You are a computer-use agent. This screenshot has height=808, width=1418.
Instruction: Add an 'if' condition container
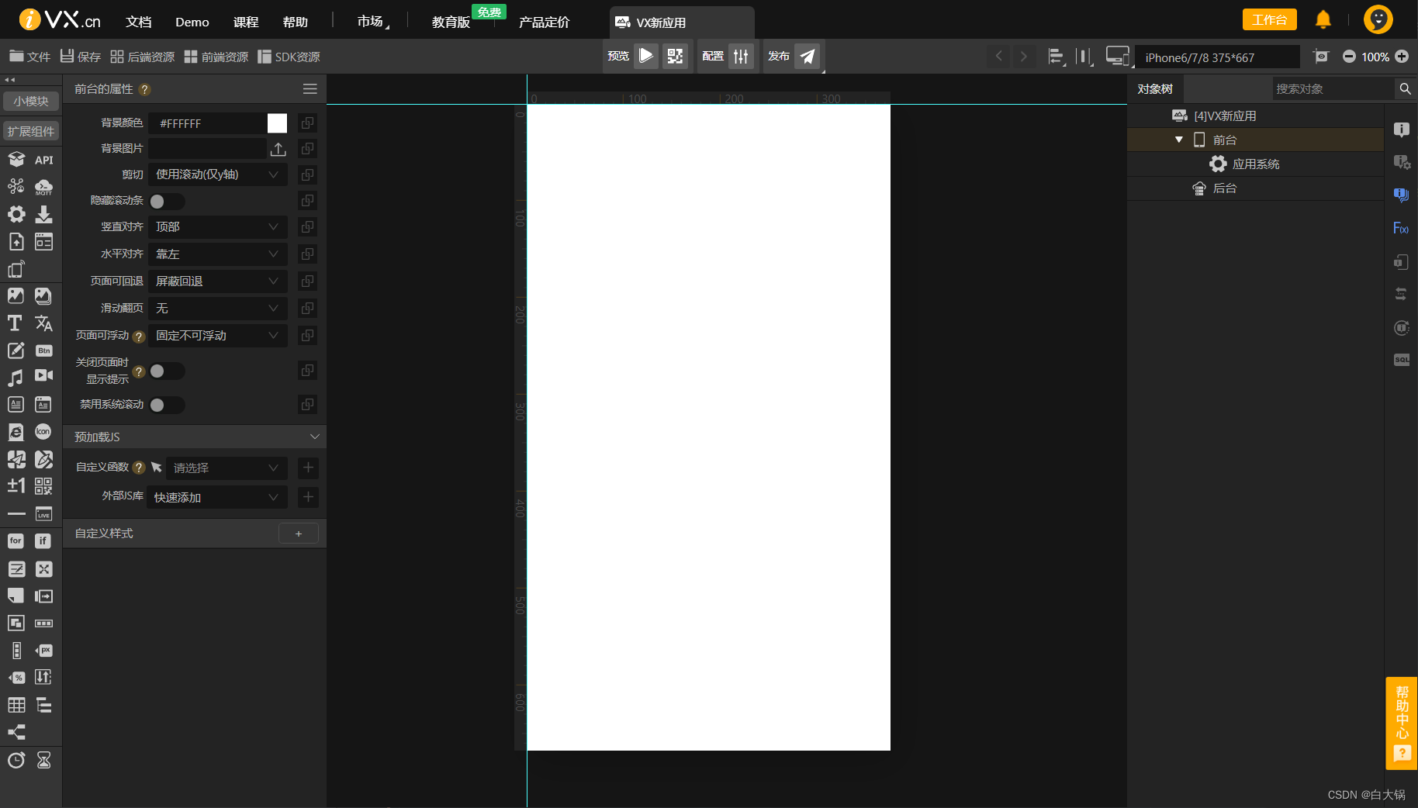(x=43, y=540)
